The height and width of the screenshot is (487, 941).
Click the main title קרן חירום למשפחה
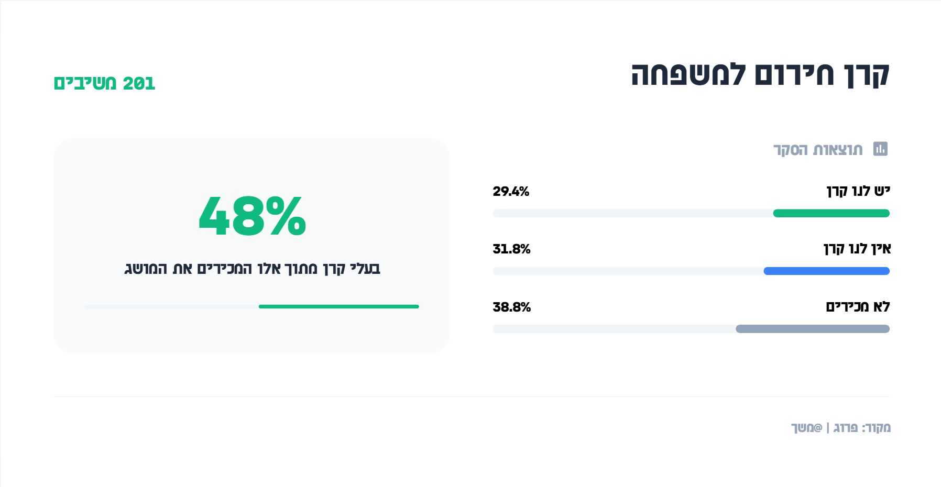click(x=760, y=75)
